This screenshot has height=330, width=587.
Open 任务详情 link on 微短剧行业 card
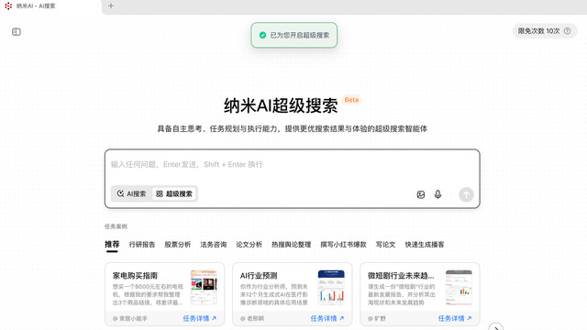pos(455,318)
